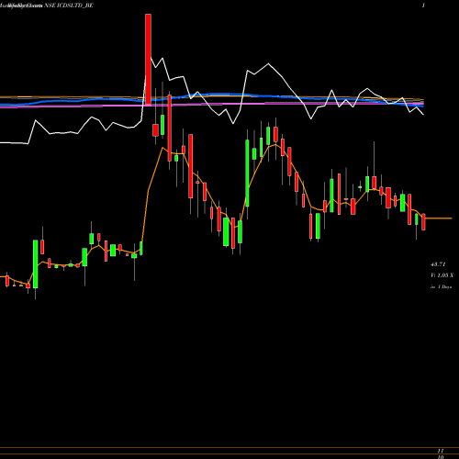The width and height of the screenshot is (459, 459).
Task: Click the tallest red candlestick at chart top
Action: [148, 60]
